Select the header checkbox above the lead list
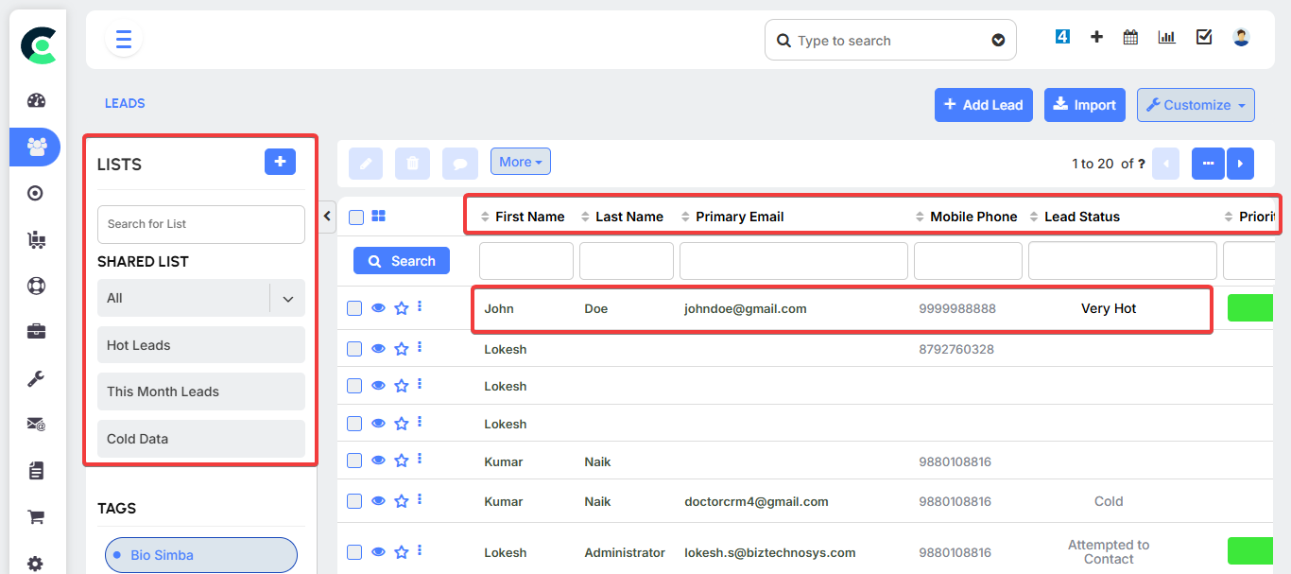 click(x=355, y=217)
